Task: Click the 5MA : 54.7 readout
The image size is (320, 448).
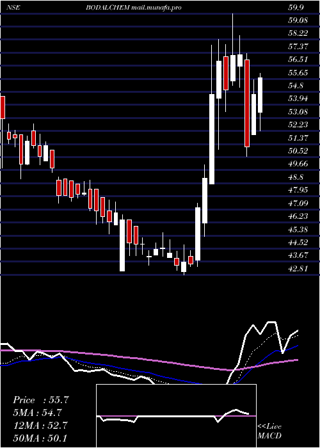Action: point(38,413)
